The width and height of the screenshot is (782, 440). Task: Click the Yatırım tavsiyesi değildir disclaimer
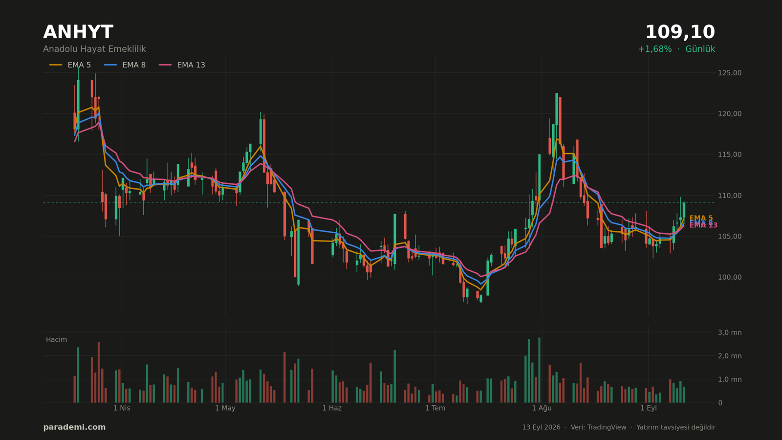676,427
